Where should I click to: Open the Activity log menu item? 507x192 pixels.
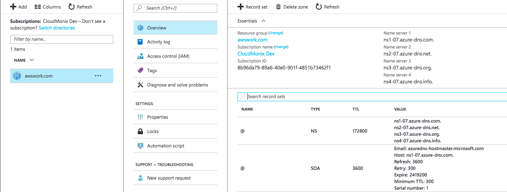point(175,42)
